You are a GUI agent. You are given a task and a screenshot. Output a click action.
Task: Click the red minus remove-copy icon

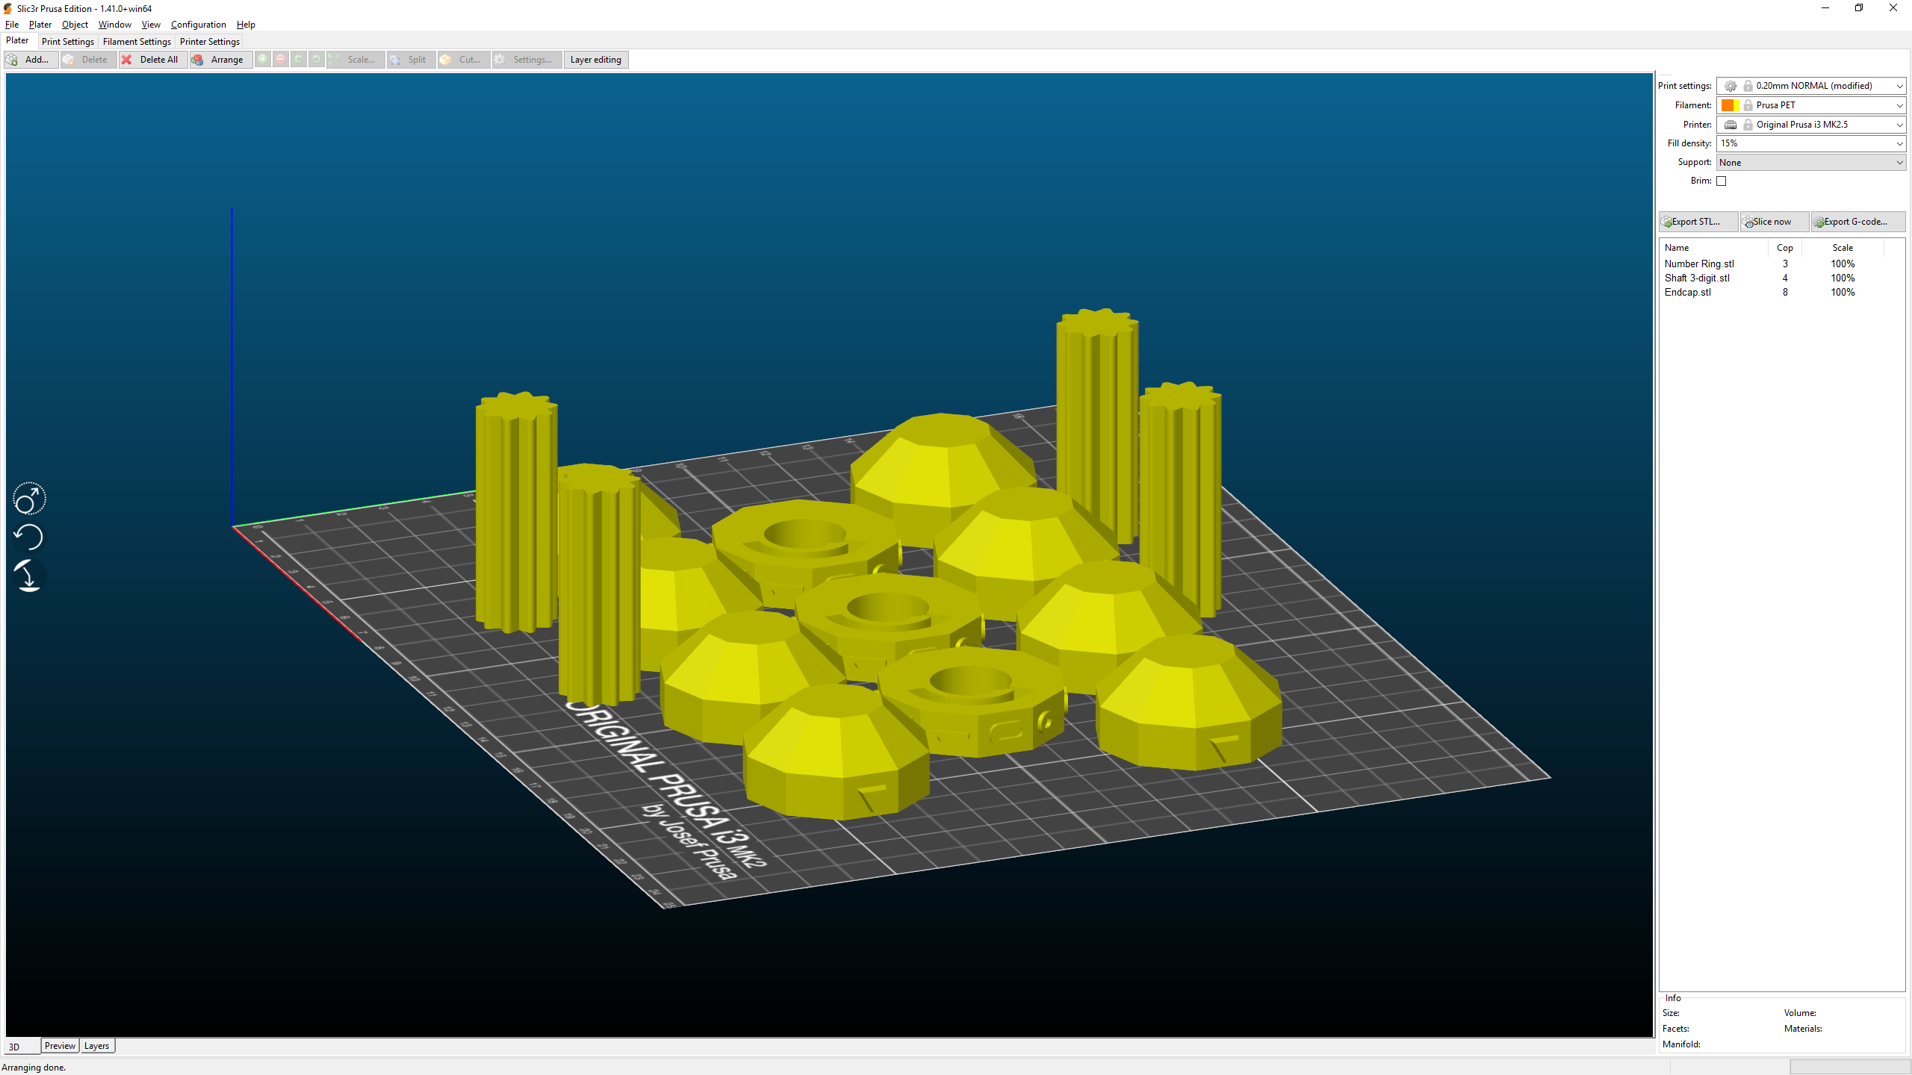281,60
